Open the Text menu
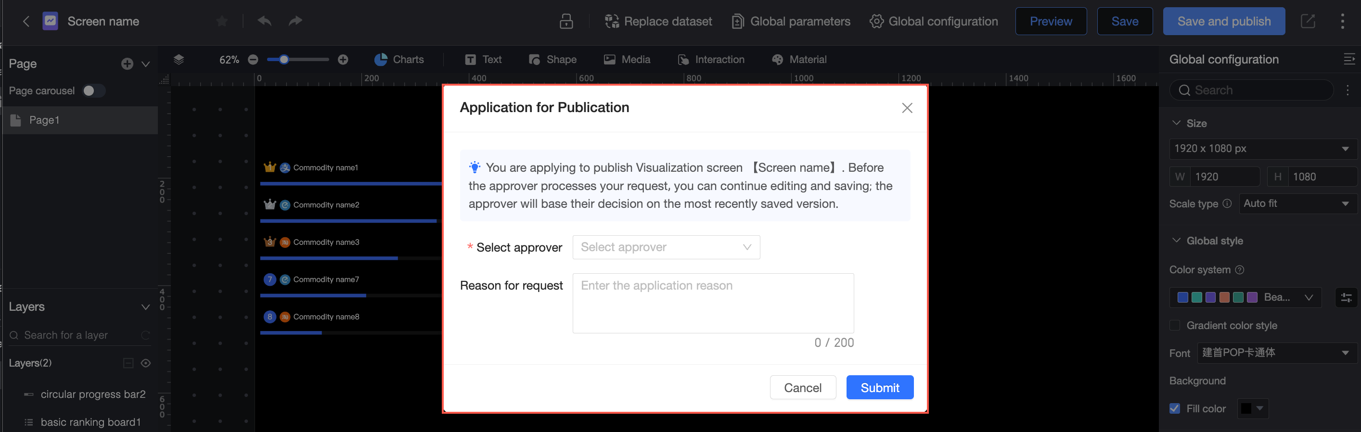 click(483, 60)
